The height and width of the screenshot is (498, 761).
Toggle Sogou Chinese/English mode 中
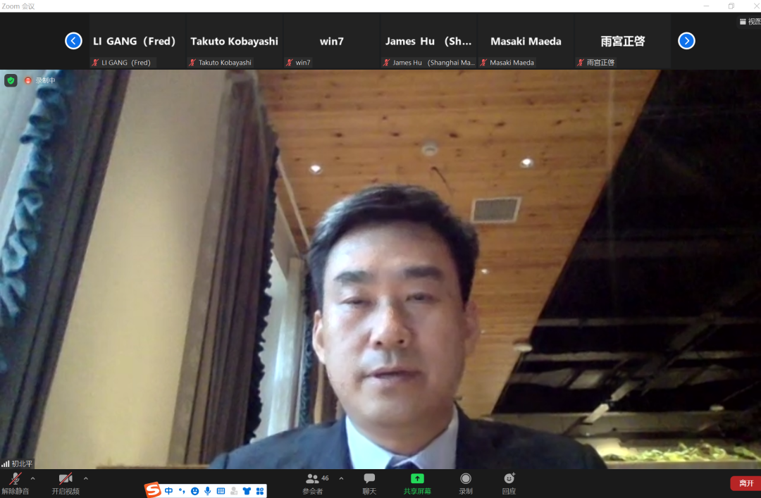[169, 491]
